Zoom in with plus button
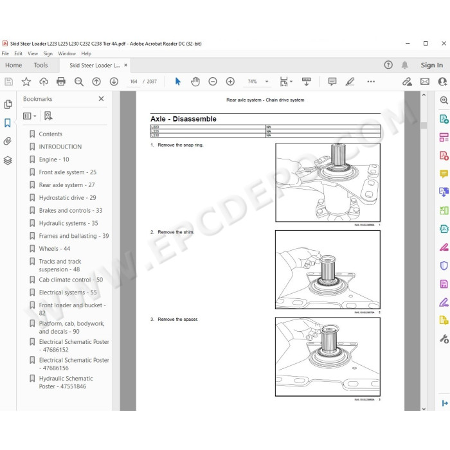The height and width of the screenshot is (450, 450). click(230, 82)
